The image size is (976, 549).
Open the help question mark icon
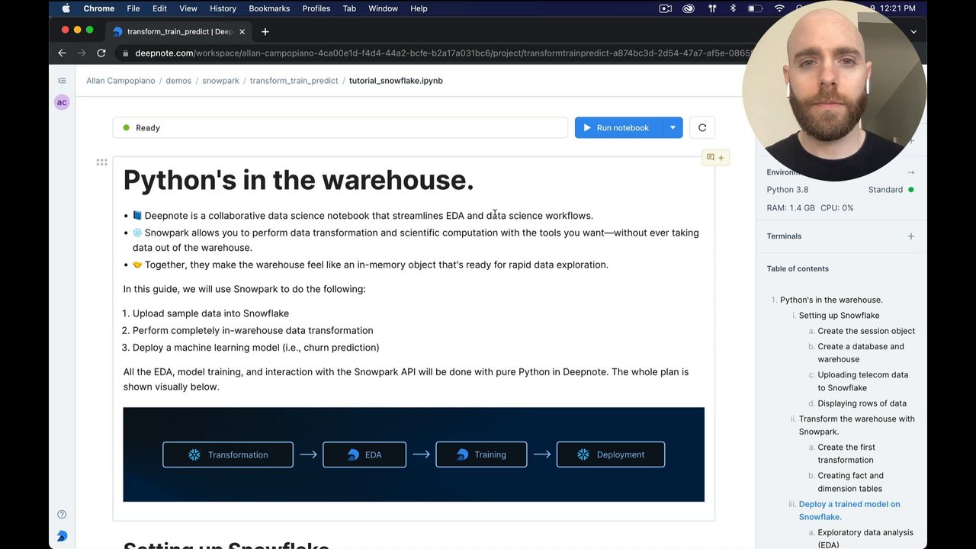coord(62,514)
